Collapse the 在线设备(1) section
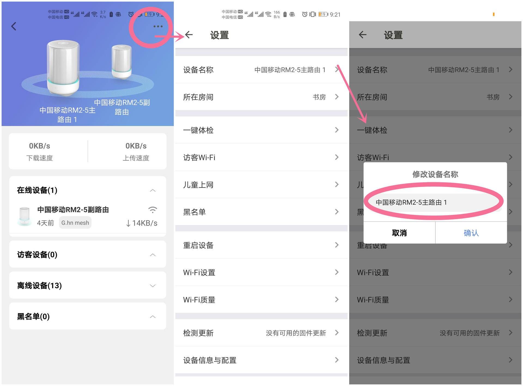 pyautogui.click(x=153, y=190)
